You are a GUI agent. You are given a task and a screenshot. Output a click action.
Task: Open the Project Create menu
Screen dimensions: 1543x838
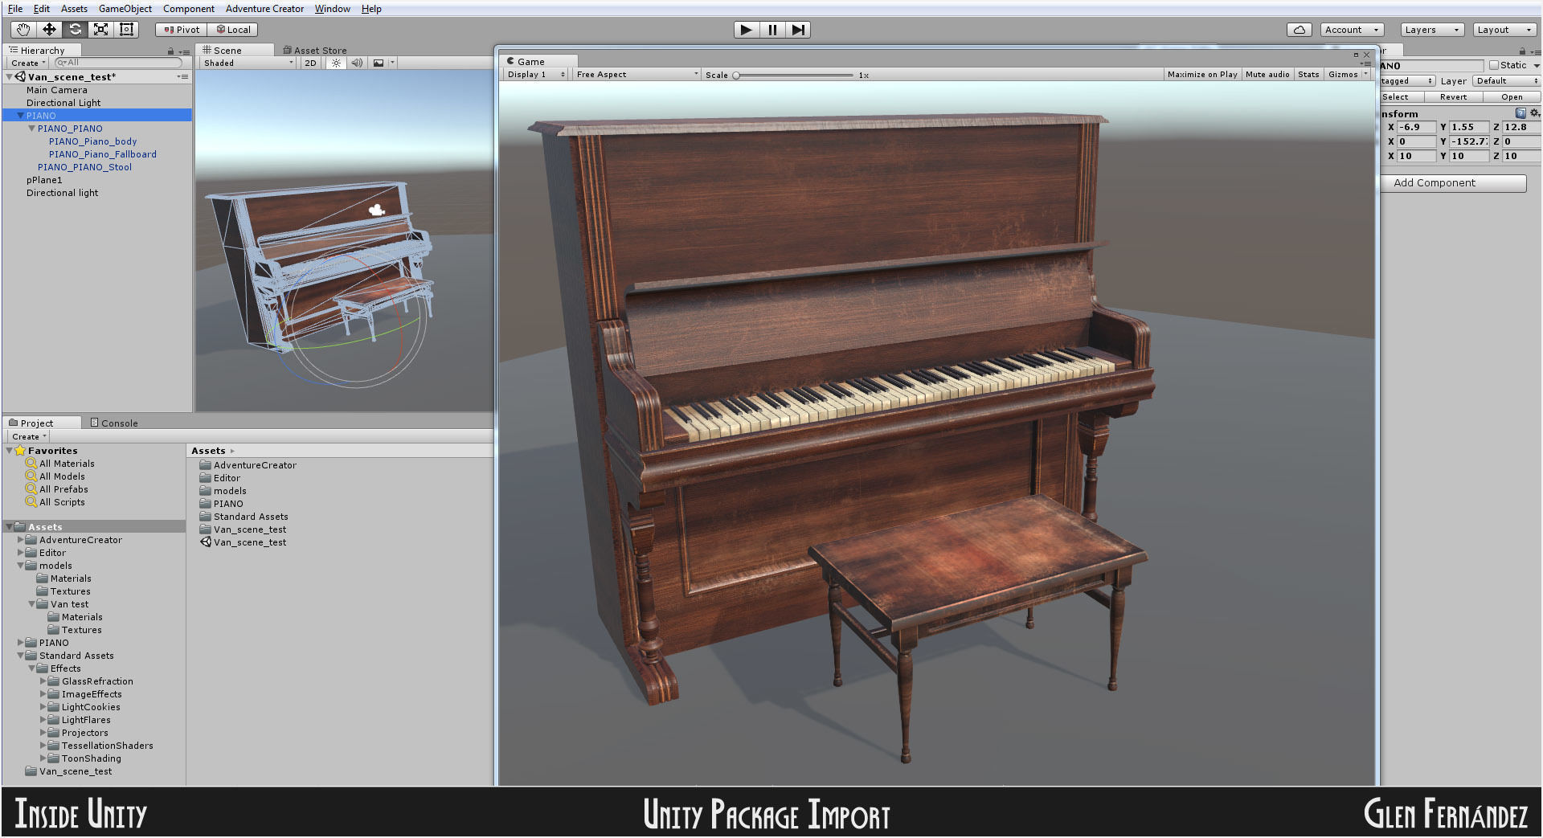29,437
